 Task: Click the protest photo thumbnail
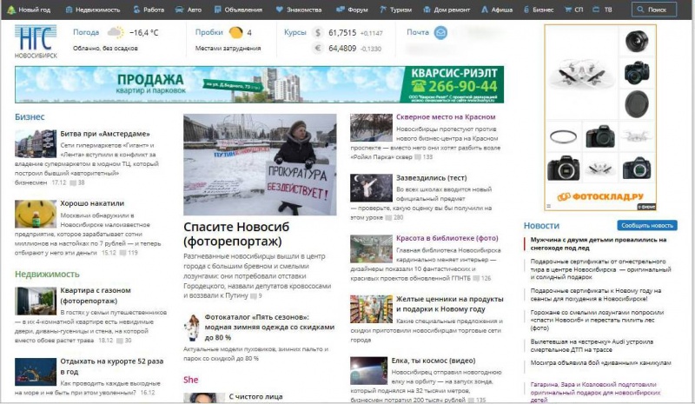[260, 164]
